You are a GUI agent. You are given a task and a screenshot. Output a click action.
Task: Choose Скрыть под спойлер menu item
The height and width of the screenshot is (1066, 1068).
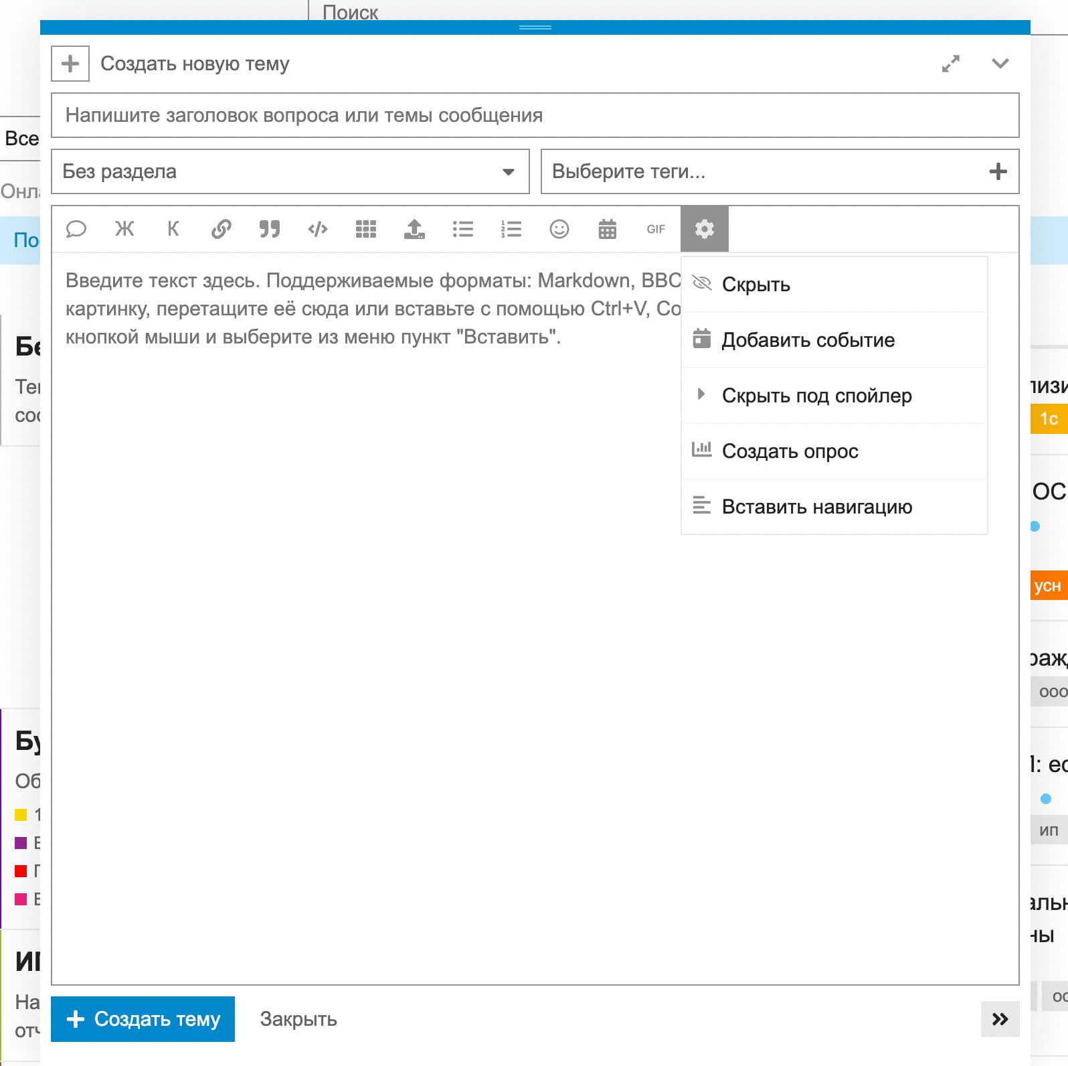click(834, 396)
